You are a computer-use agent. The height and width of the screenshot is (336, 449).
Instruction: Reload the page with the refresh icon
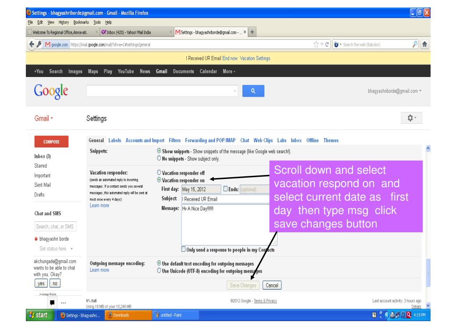click(327, 44)
